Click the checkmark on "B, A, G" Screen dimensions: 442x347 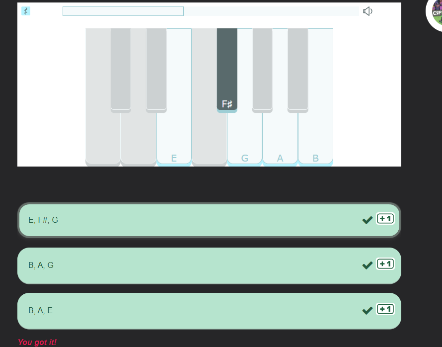[x=368, y=265]
